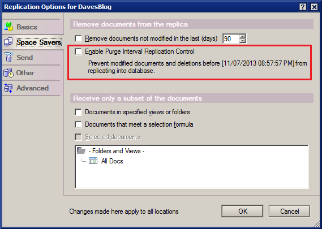The height and width of the screenshot is (229, 322).
Task: Click the Advanced tab icon
Action: tap(8, 88)
